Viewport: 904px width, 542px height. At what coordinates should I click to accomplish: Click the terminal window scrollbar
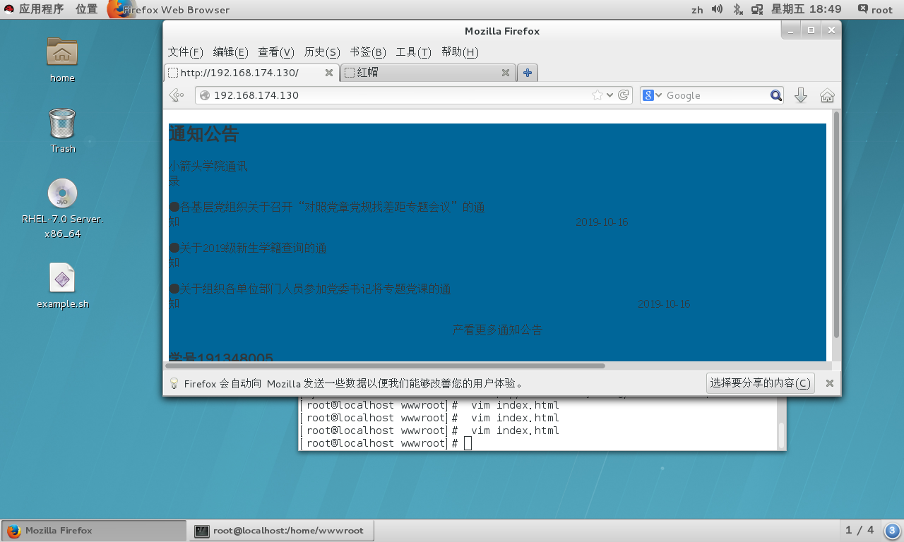pyautogui.click(x=781, y=435)
